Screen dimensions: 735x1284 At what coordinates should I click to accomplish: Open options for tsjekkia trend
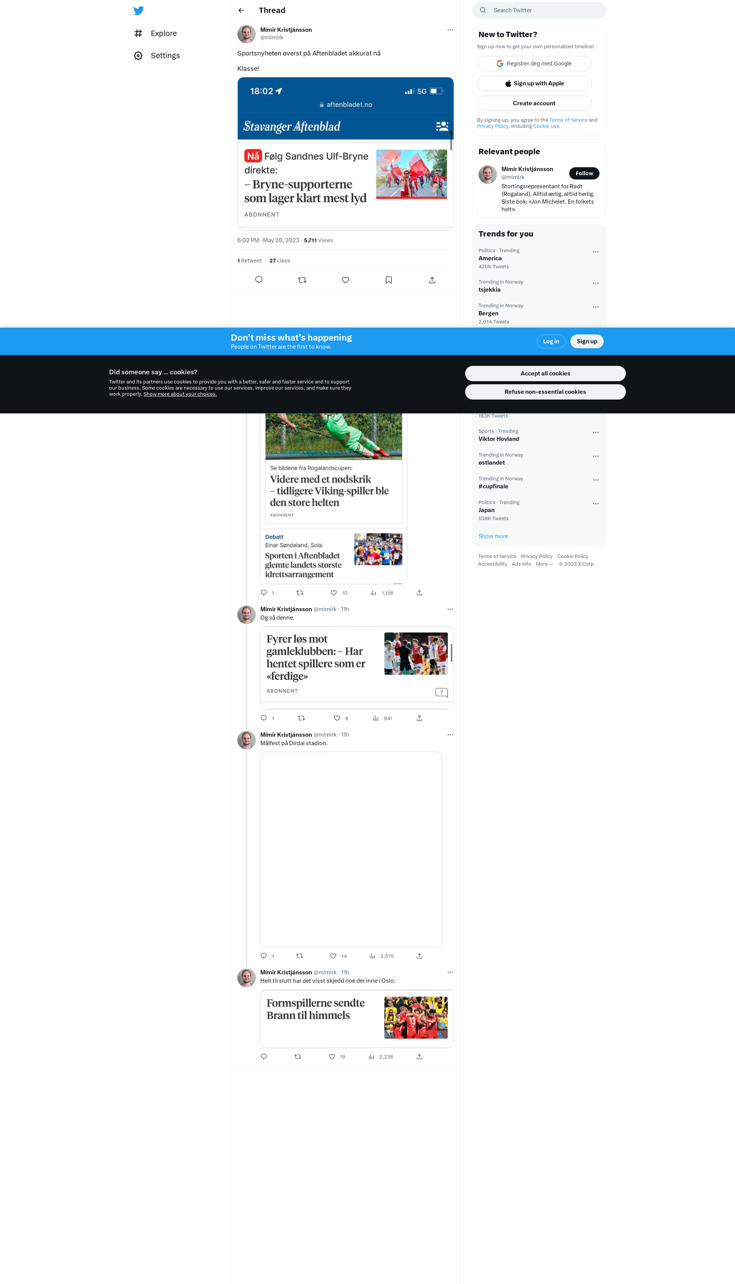tap(596, 283)
